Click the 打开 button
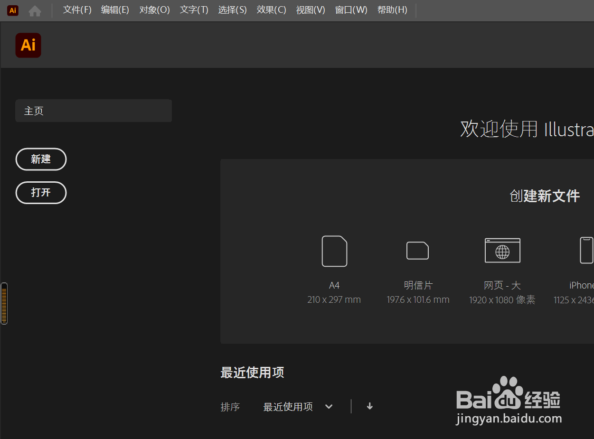Viewport: 594px width, 439px height. [41, 193]
